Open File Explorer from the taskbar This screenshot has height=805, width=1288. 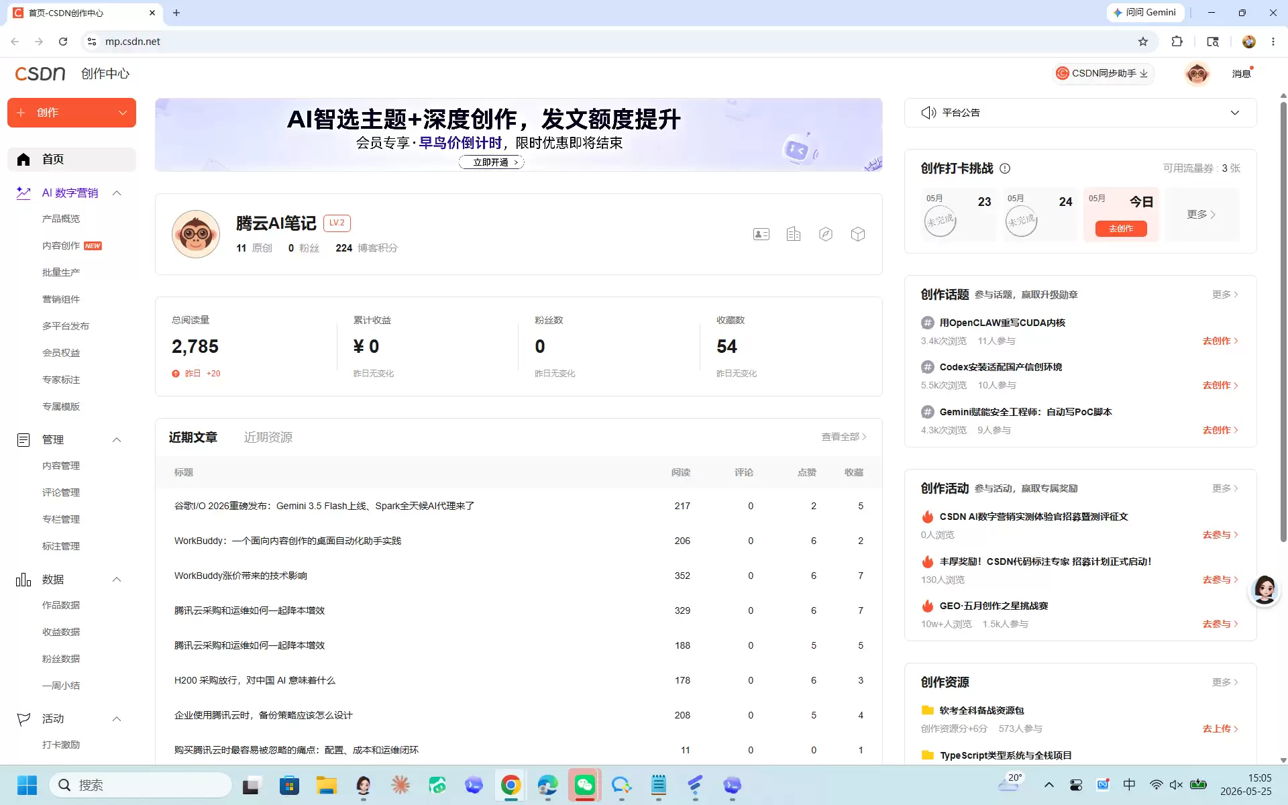click(x=327, y=785)
